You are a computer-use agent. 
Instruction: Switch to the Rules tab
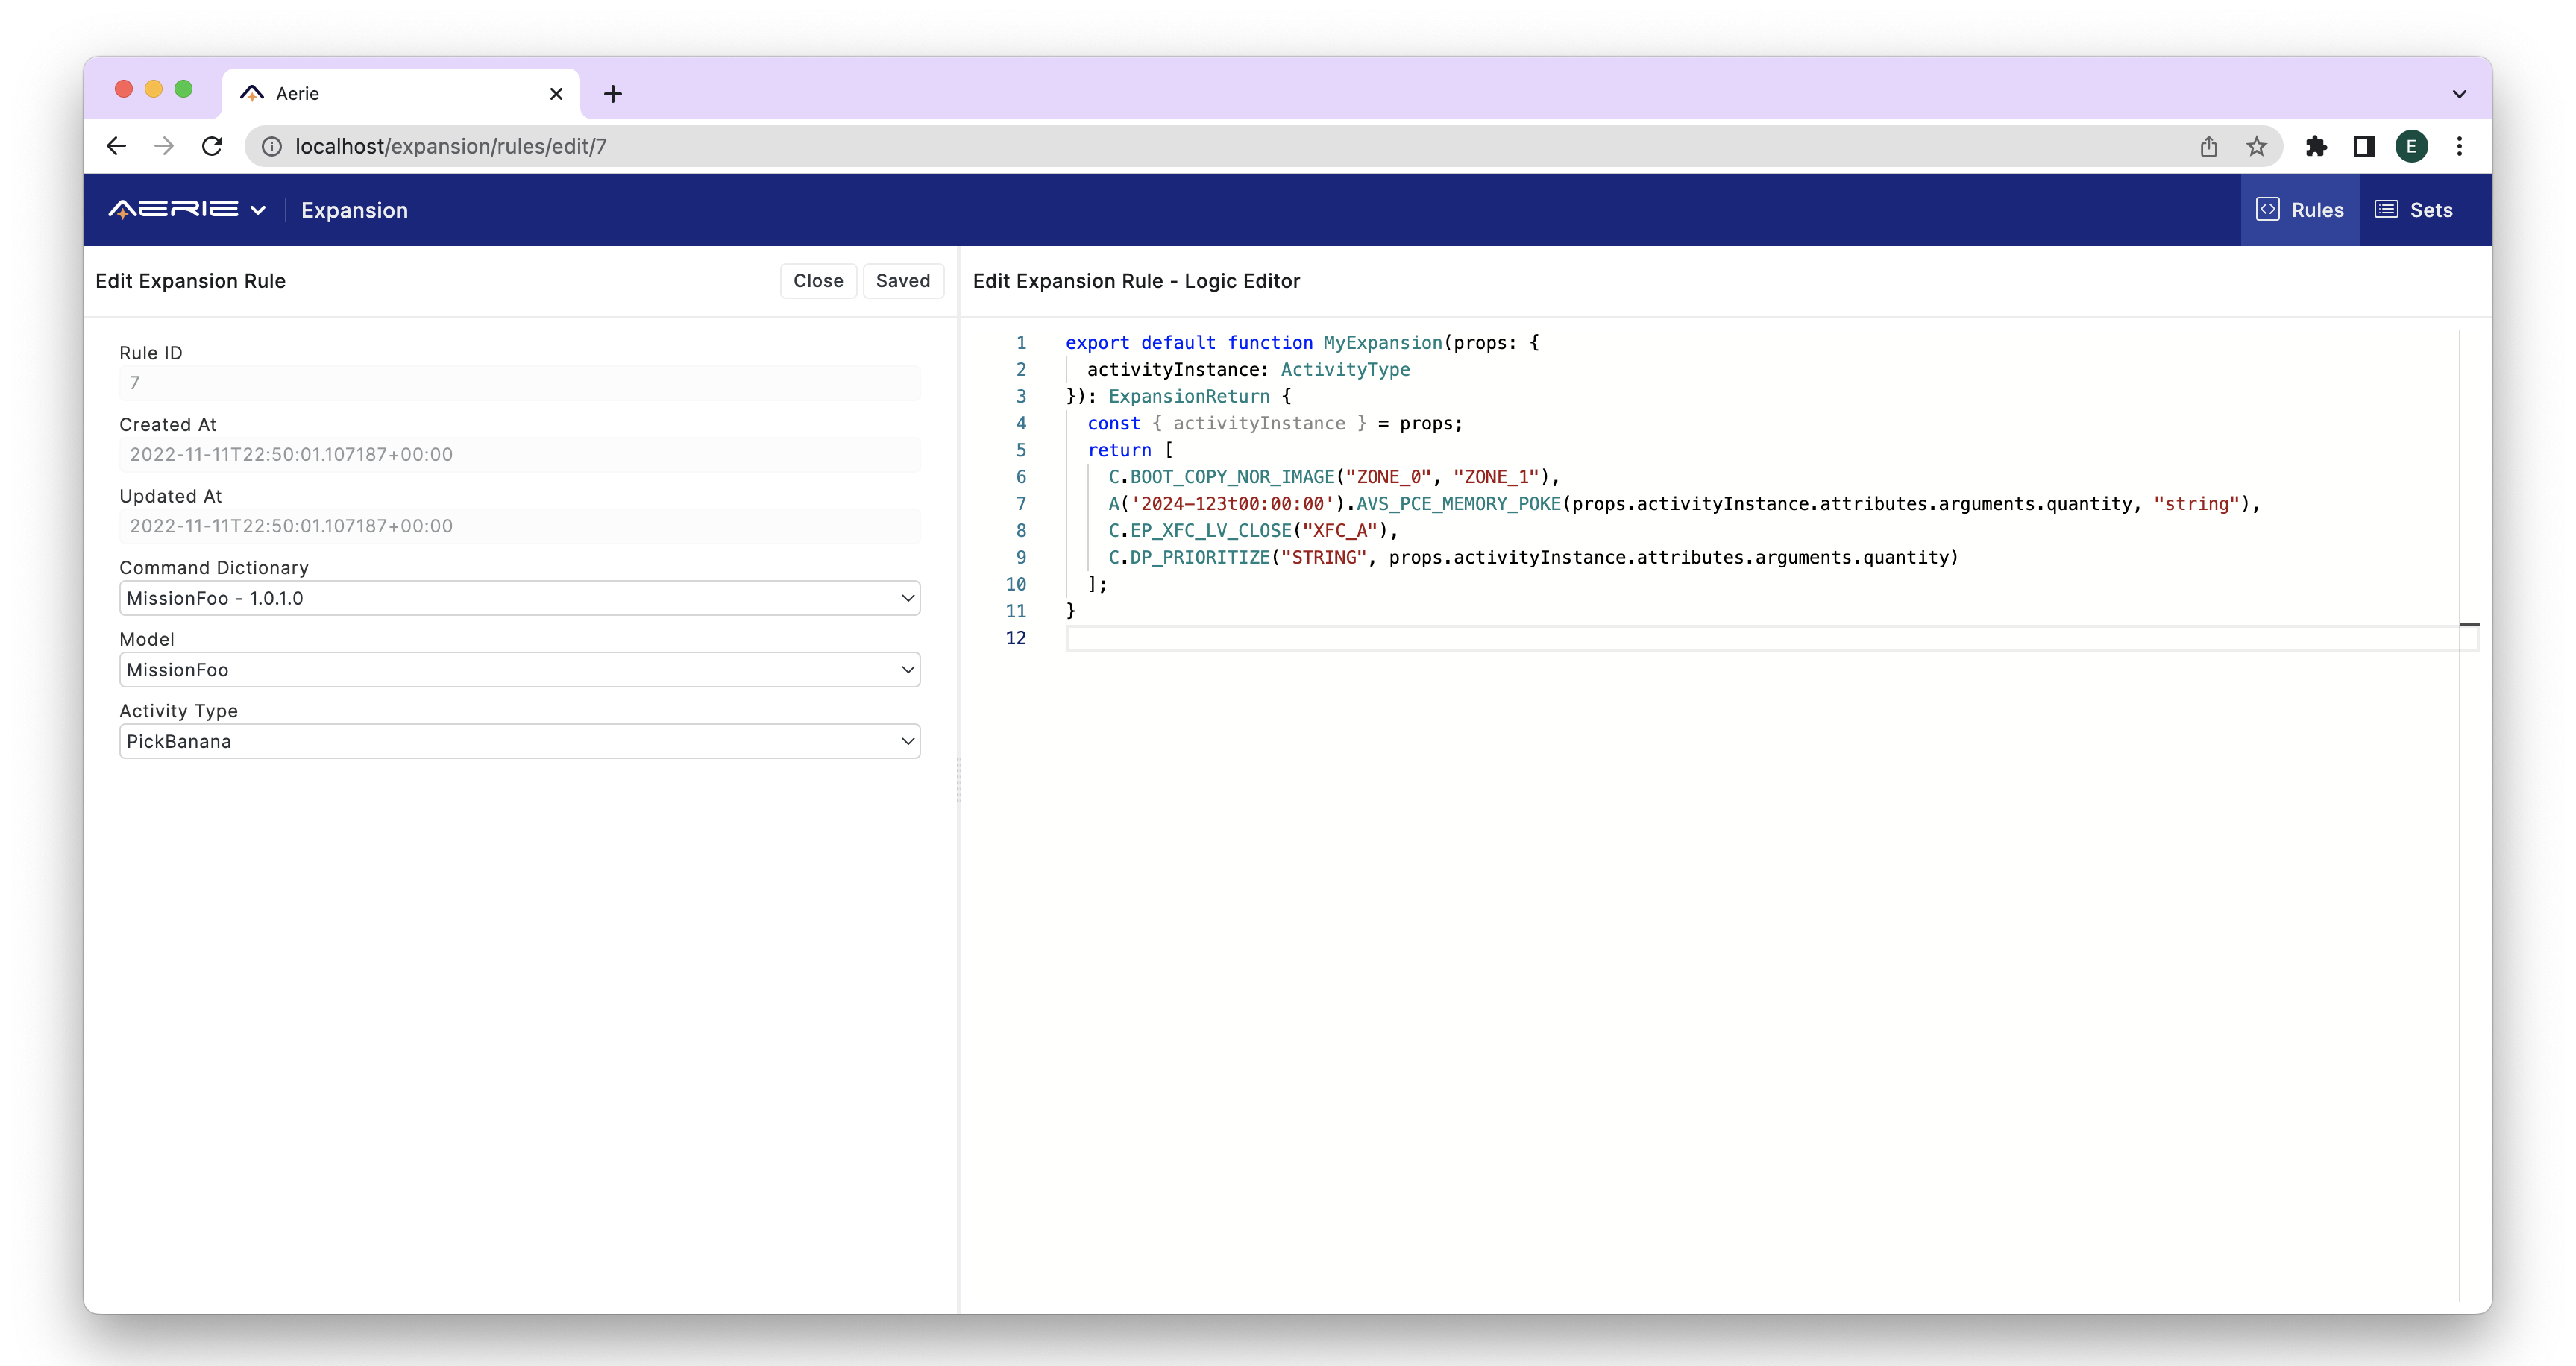2300,210
